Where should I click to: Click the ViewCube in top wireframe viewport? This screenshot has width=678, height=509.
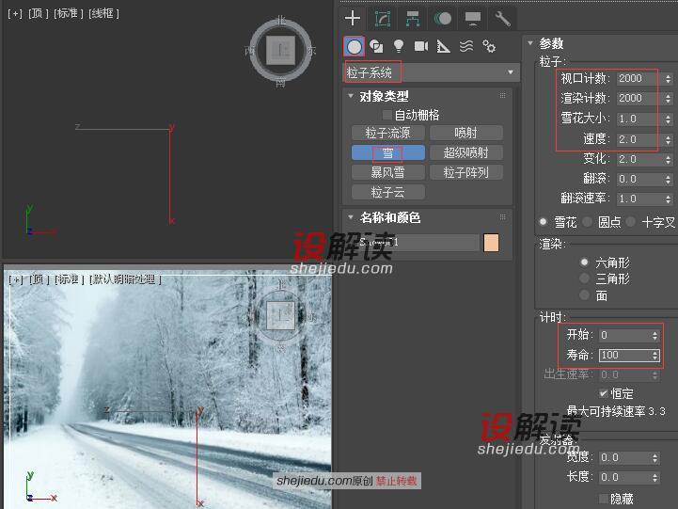[x=280, y=50]
